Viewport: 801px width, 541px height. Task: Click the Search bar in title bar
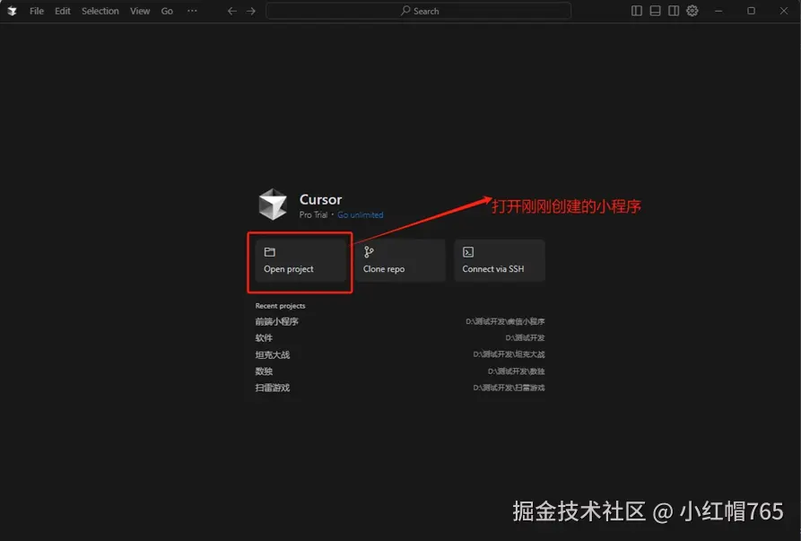(x=418, y=11)
